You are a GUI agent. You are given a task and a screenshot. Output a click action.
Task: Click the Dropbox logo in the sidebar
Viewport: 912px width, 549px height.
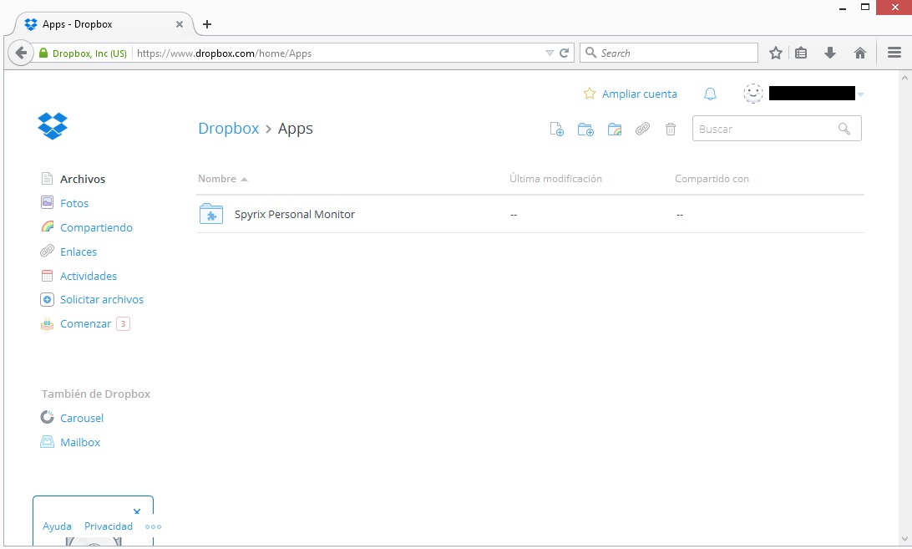53,125
